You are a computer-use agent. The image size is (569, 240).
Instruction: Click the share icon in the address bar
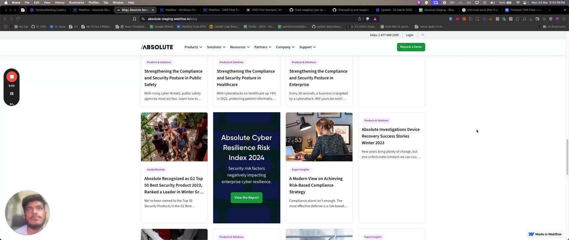(360, 19)
